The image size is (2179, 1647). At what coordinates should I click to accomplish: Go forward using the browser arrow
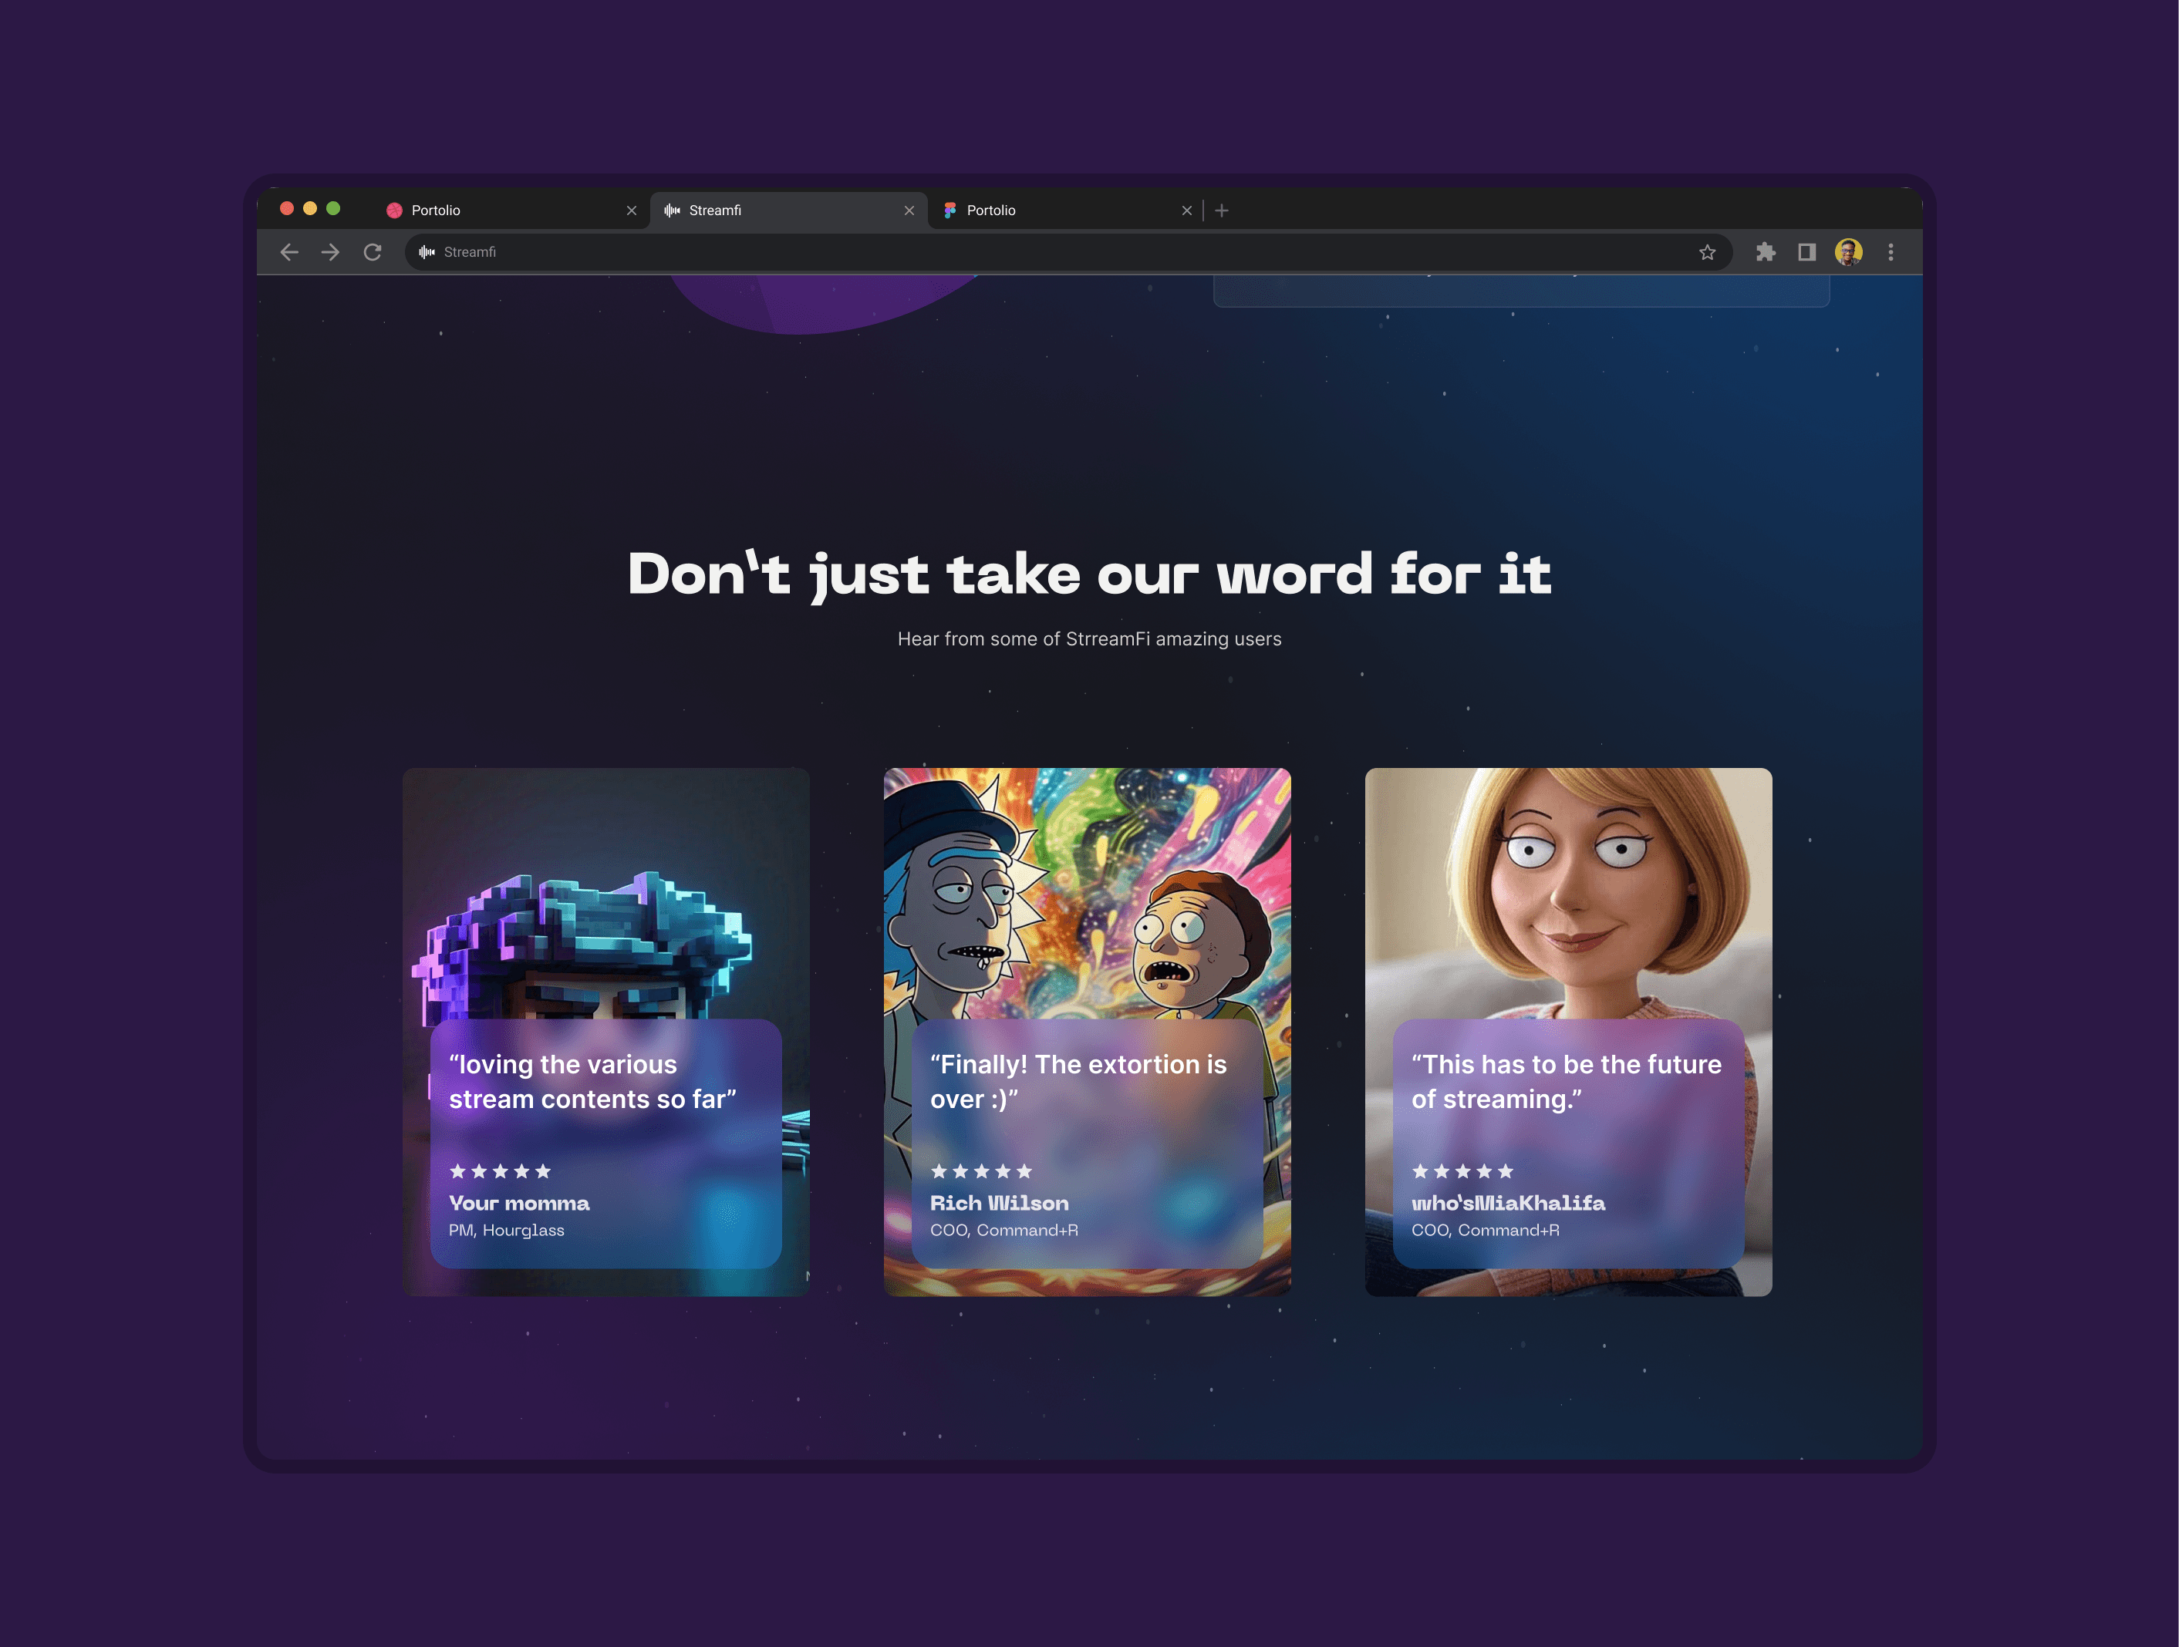click(330, 252)
